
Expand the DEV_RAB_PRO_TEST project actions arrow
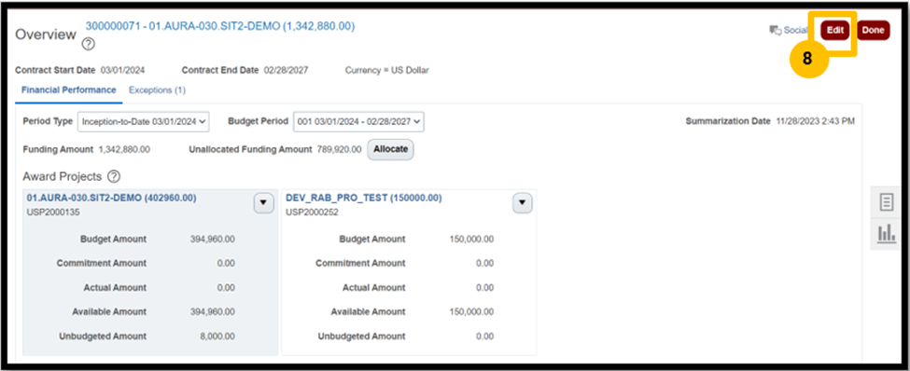(x=523, y=203)
